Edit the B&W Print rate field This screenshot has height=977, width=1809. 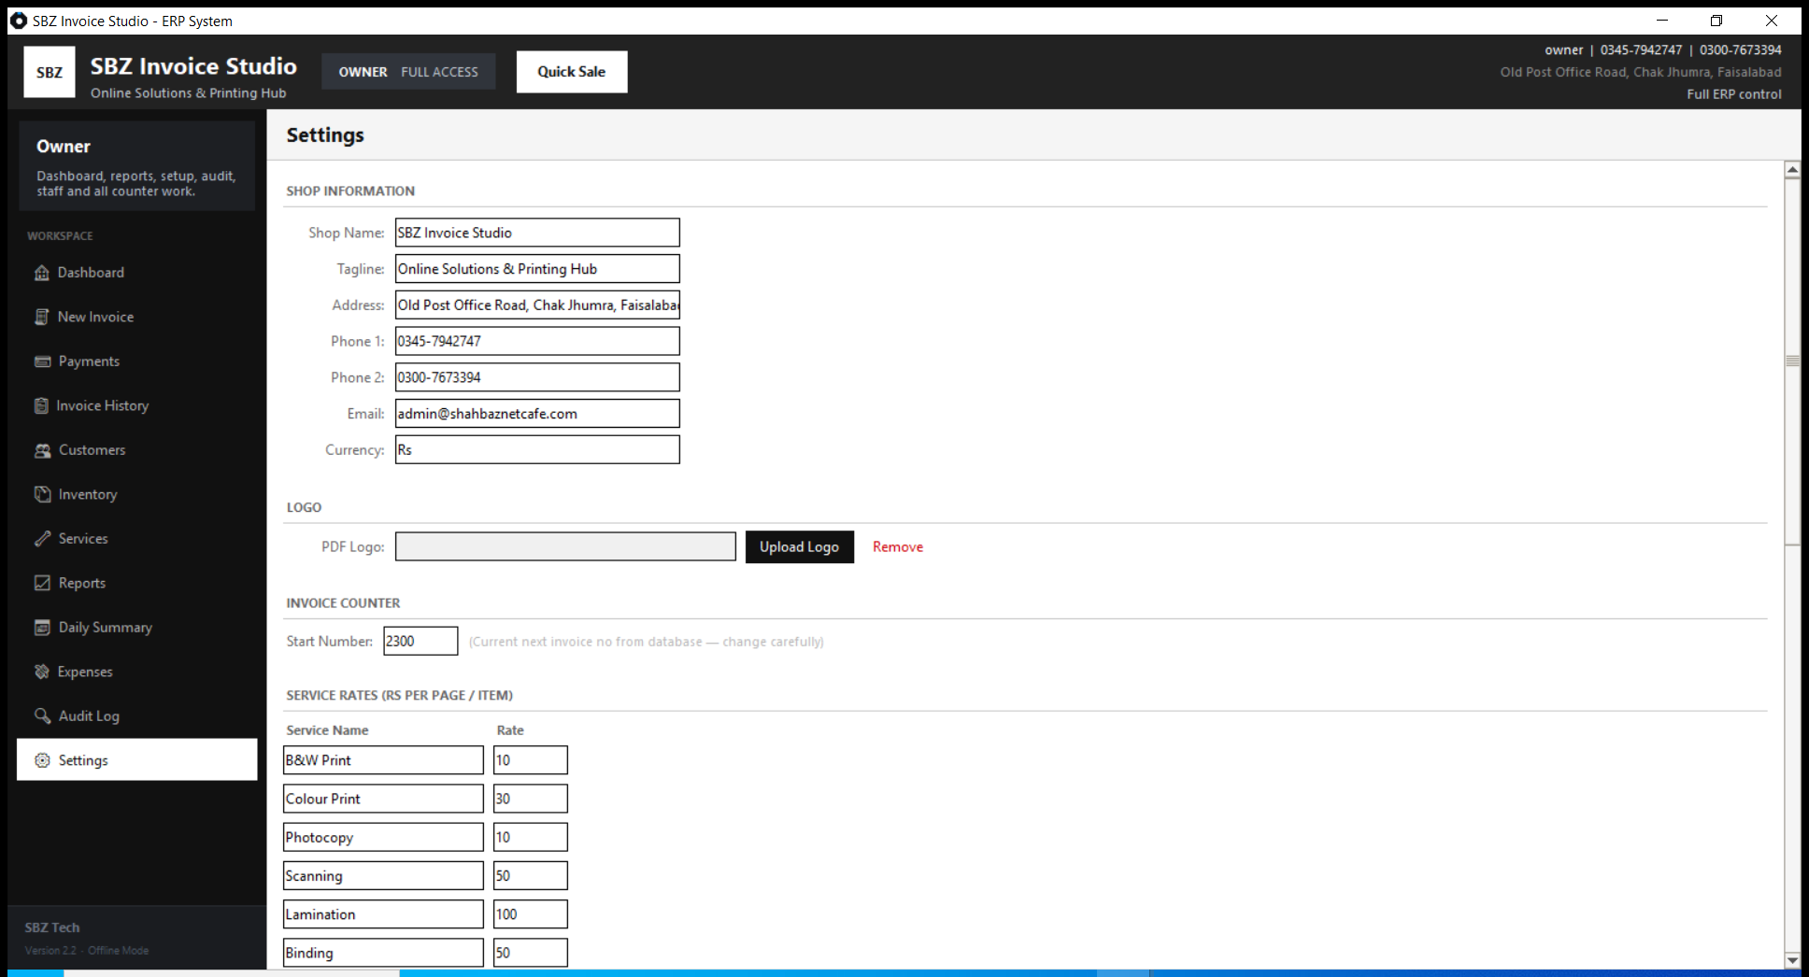(x=530, y=760)
